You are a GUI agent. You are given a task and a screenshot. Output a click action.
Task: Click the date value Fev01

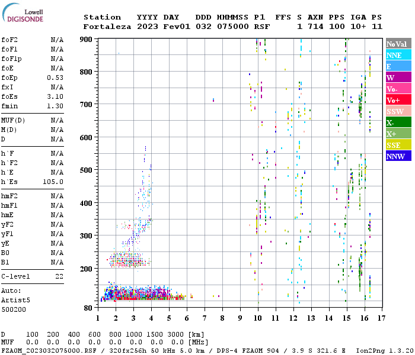(177, 27)
